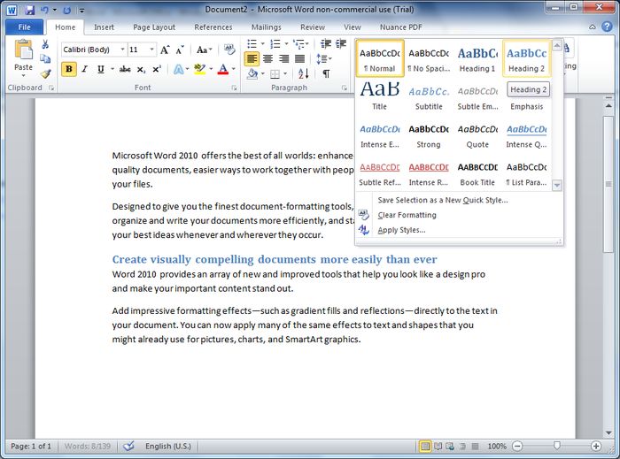620x459 pixels.
Task: Switch to the References tab
Action: tap(213, 27)
